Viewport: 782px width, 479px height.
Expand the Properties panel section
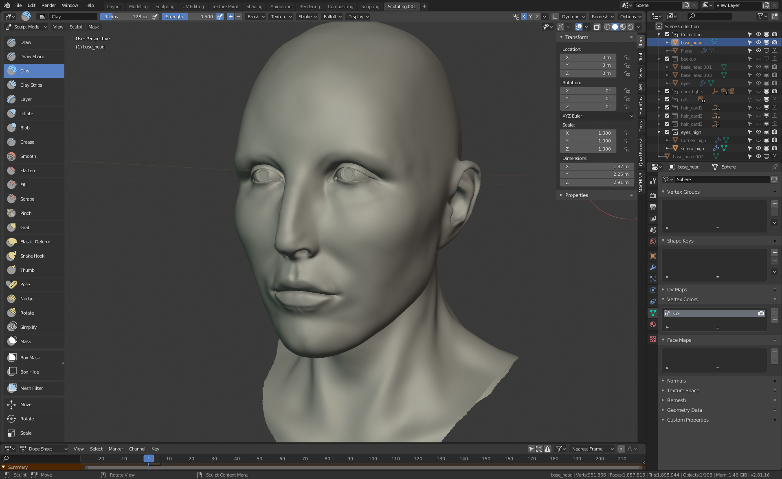click(x=576, y=195)
